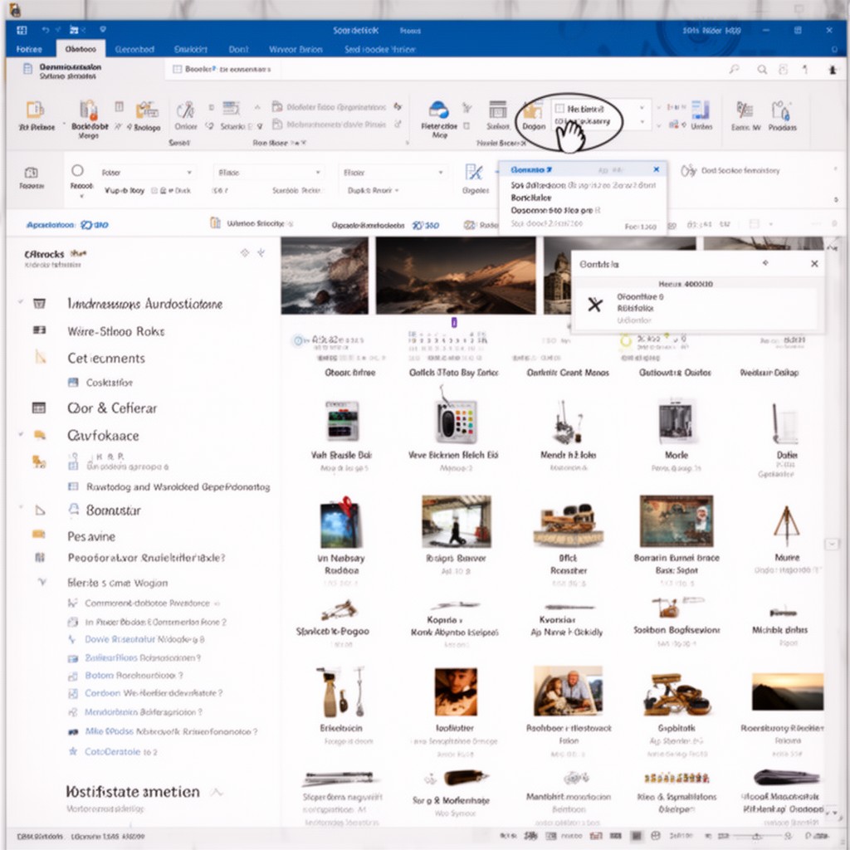The width and height of the screenshot is (850, 850).
Task: Click the orange icon beside Pesavine
Action: click(38, 534)
